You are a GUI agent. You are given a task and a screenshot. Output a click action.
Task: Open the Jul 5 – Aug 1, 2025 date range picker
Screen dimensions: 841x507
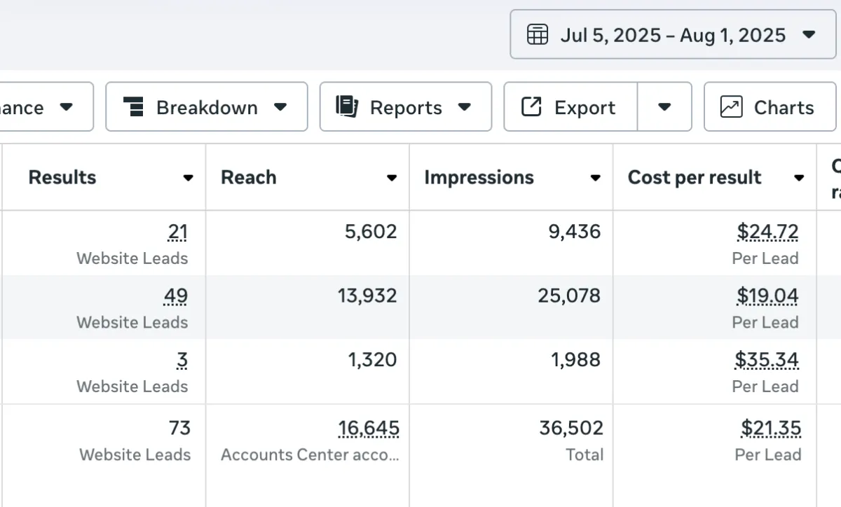click(x=673, y=34)
